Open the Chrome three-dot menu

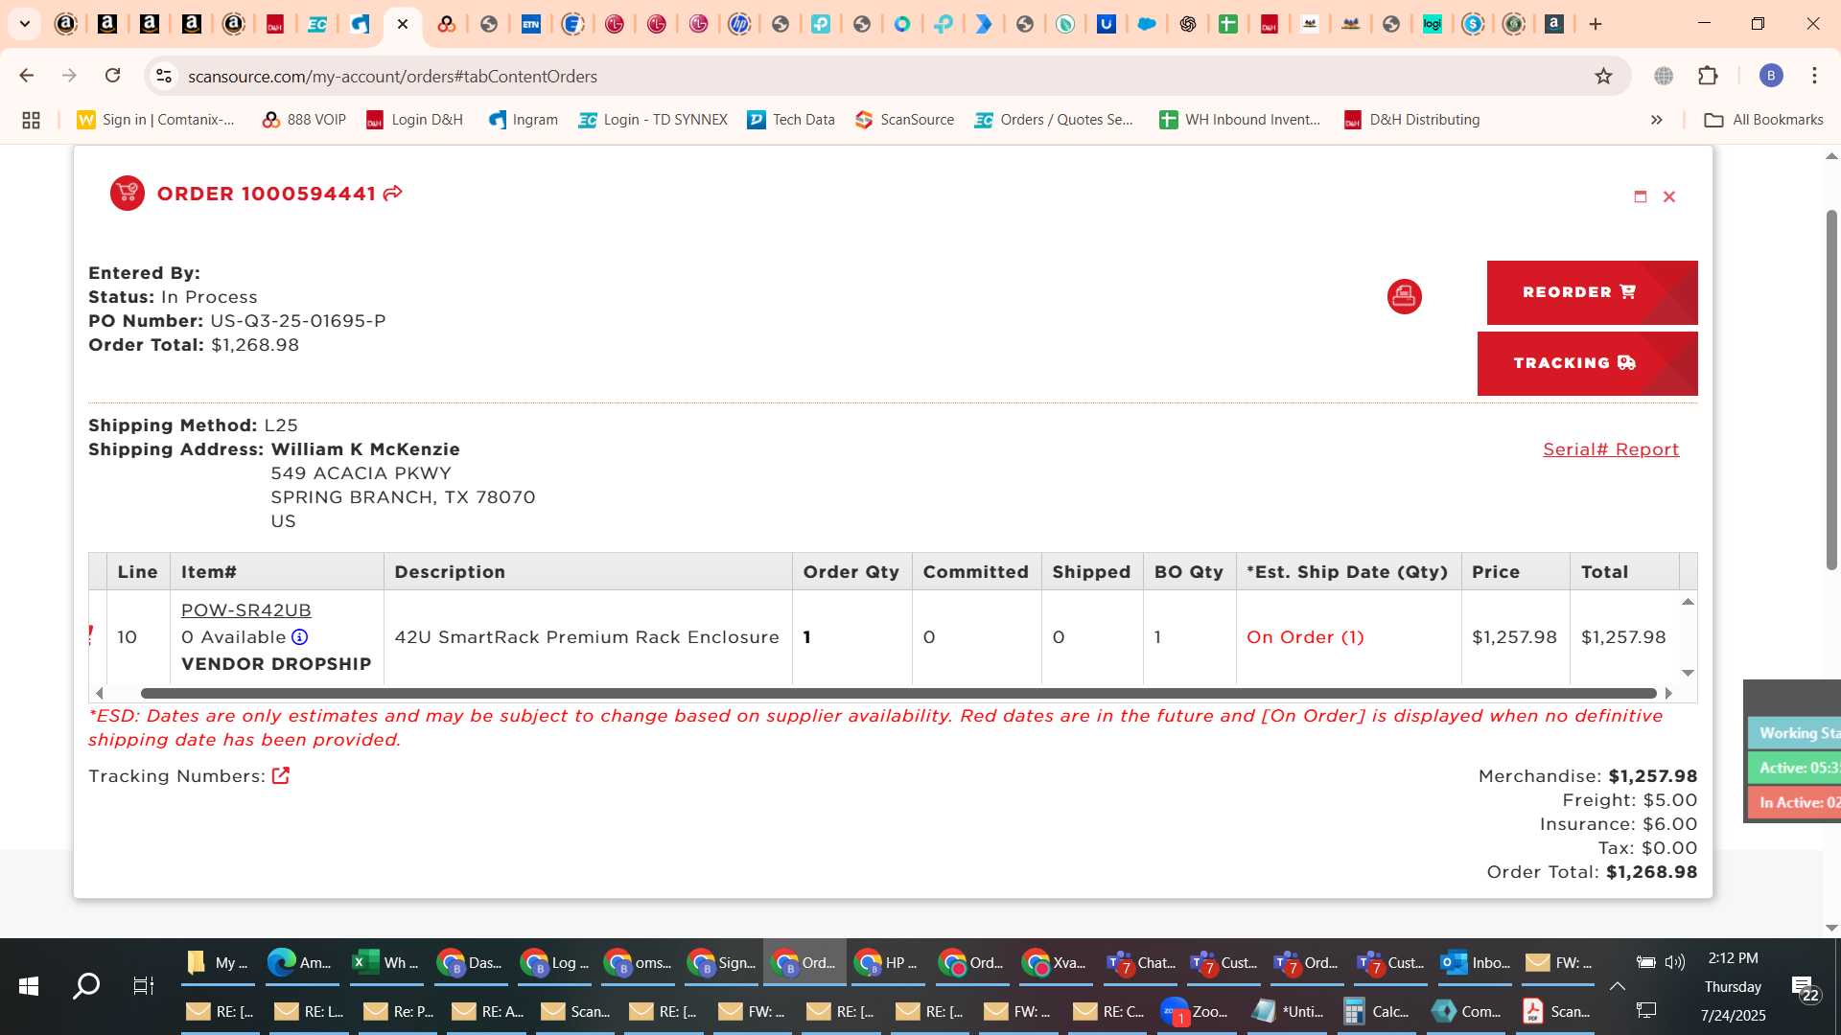pos(1814,76)
